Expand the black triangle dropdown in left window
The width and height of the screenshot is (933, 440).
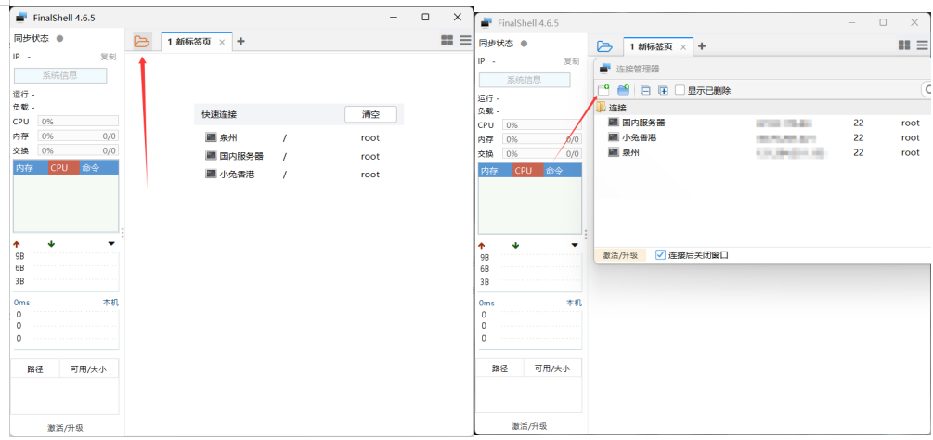[x=111, y=244]
